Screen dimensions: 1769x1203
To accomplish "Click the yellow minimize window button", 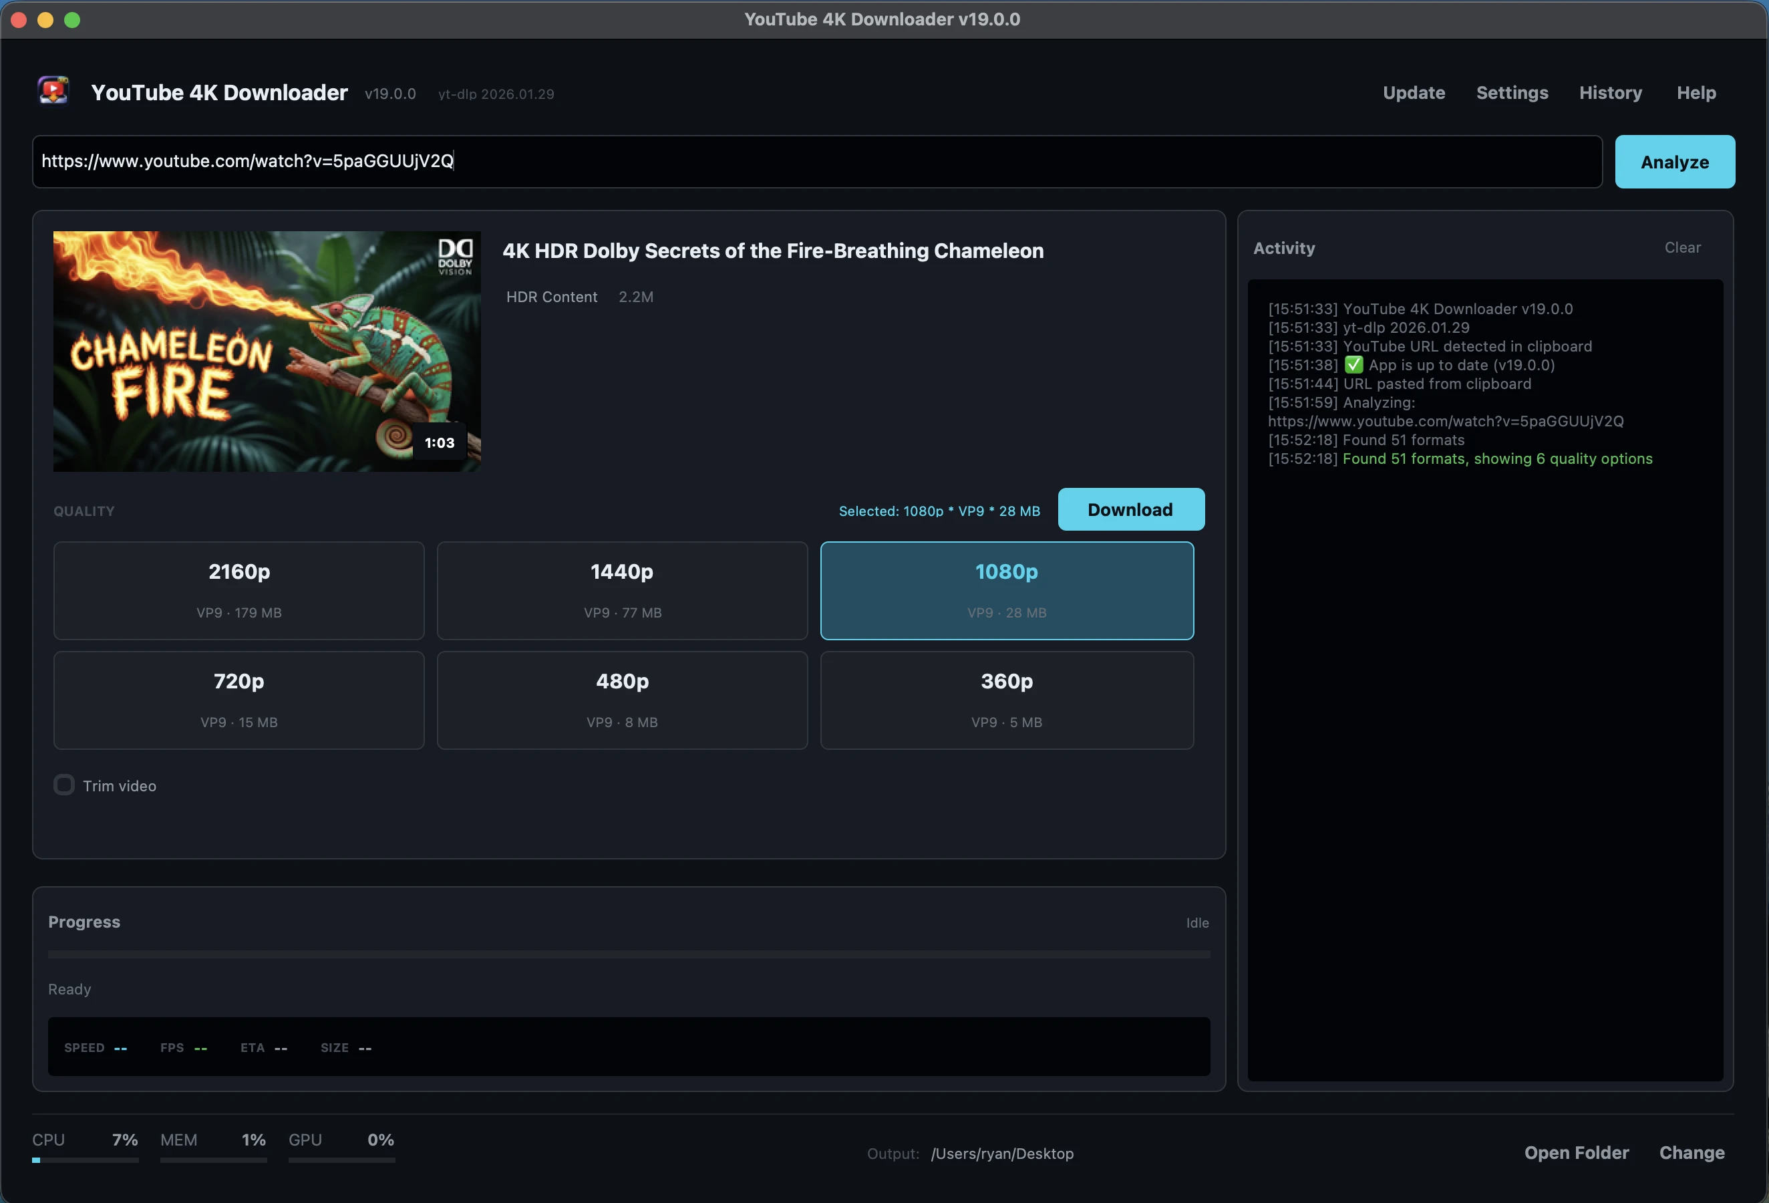I will 45,20.
